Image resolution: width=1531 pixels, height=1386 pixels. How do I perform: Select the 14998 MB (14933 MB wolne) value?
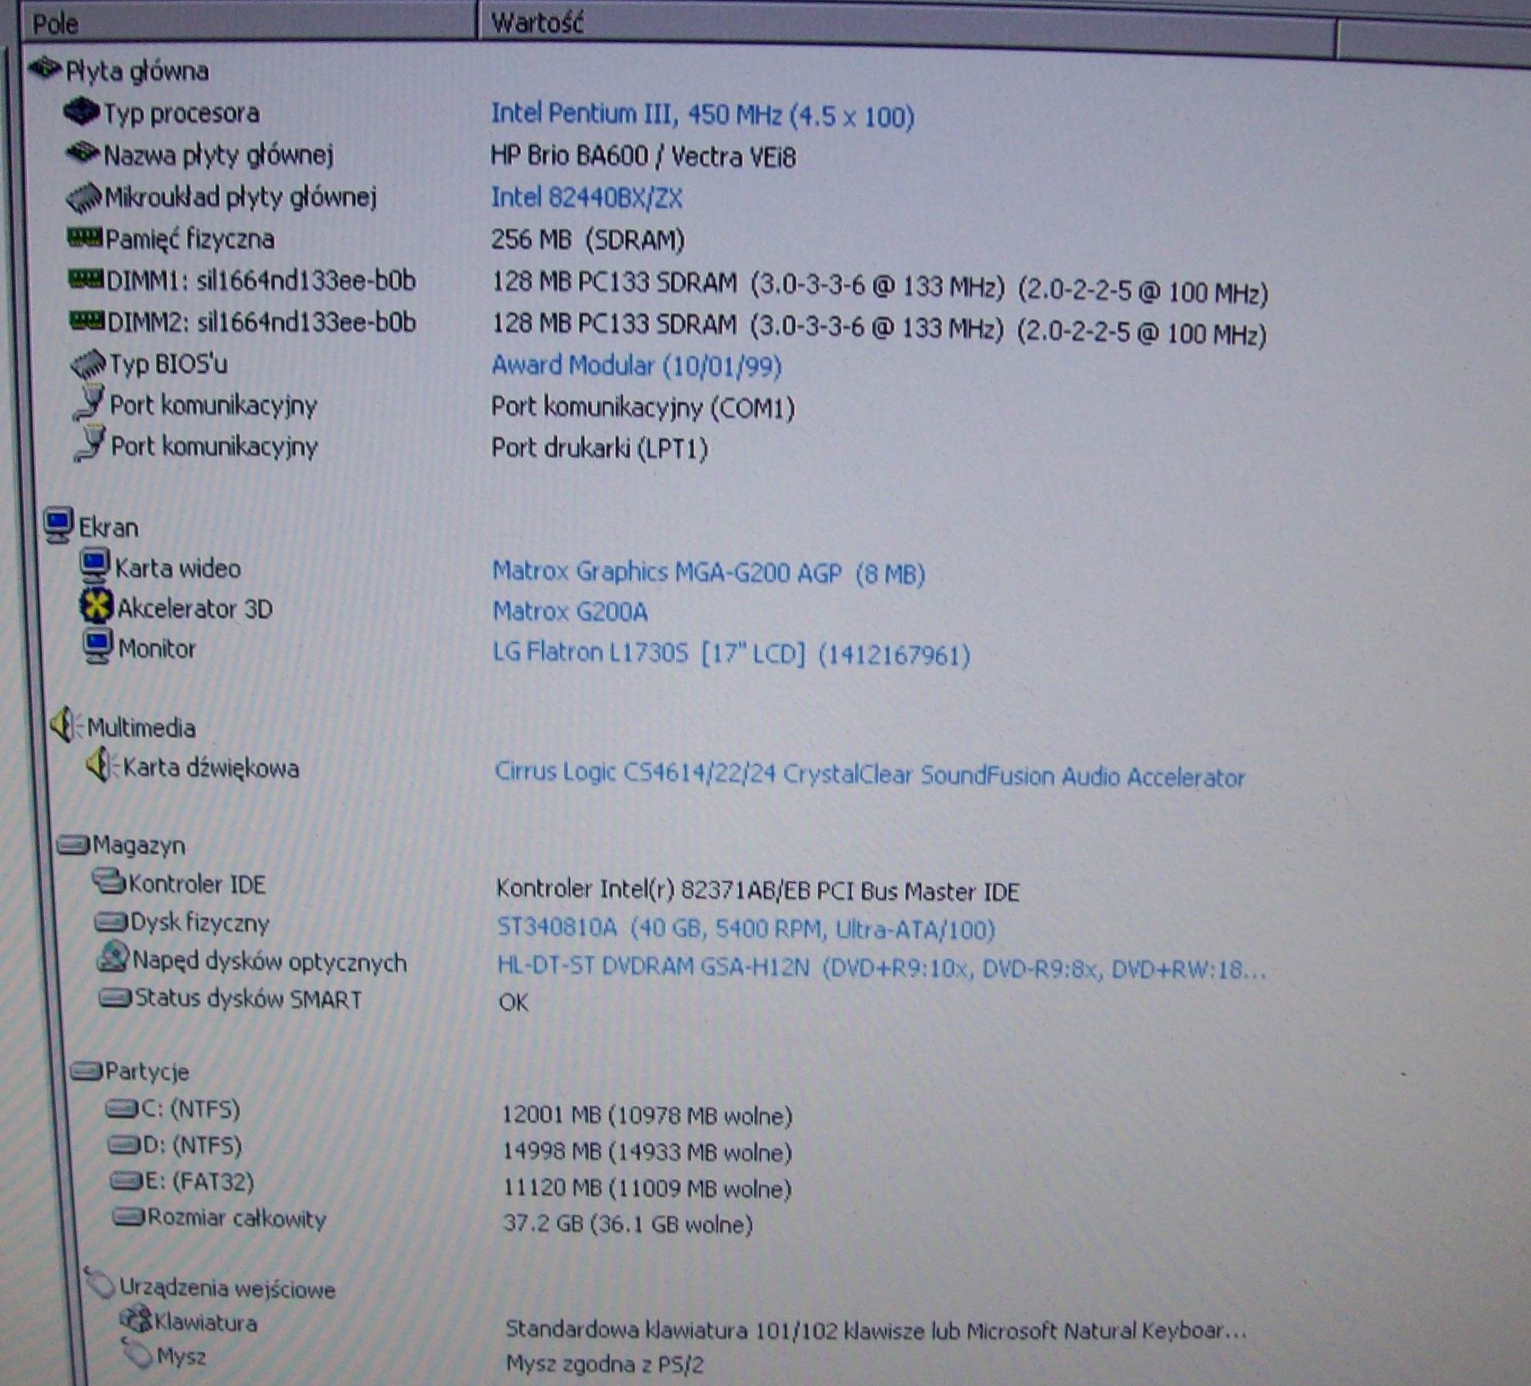pyautogui.click(x=647, y=1151)
